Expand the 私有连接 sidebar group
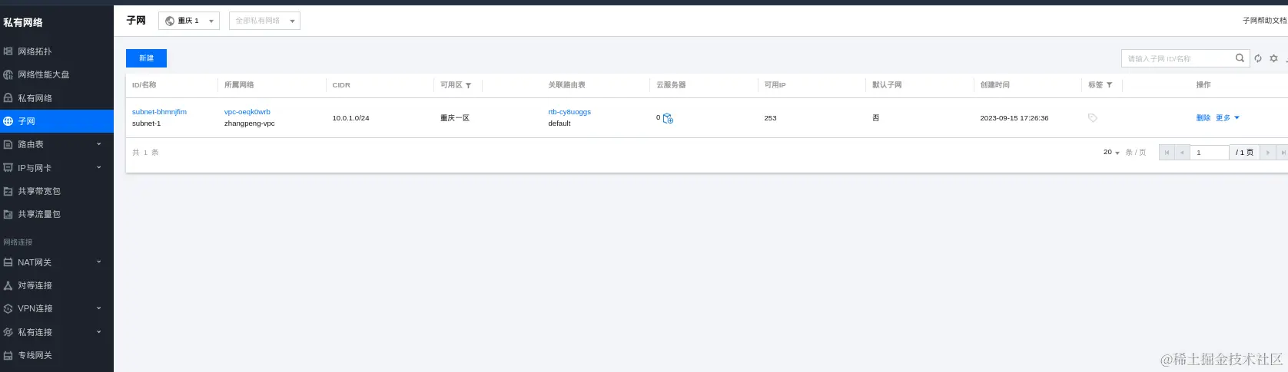The height and width of the screenshot is (372, 1288). [57, 332]
